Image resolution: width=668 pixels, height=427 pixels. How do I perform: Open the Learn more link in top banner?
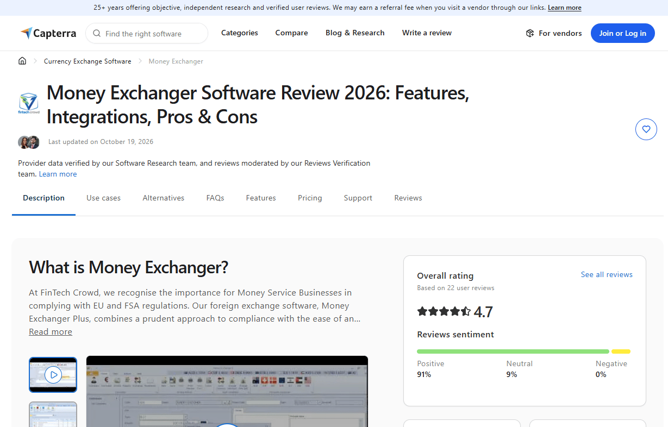(x=565, y=8)
